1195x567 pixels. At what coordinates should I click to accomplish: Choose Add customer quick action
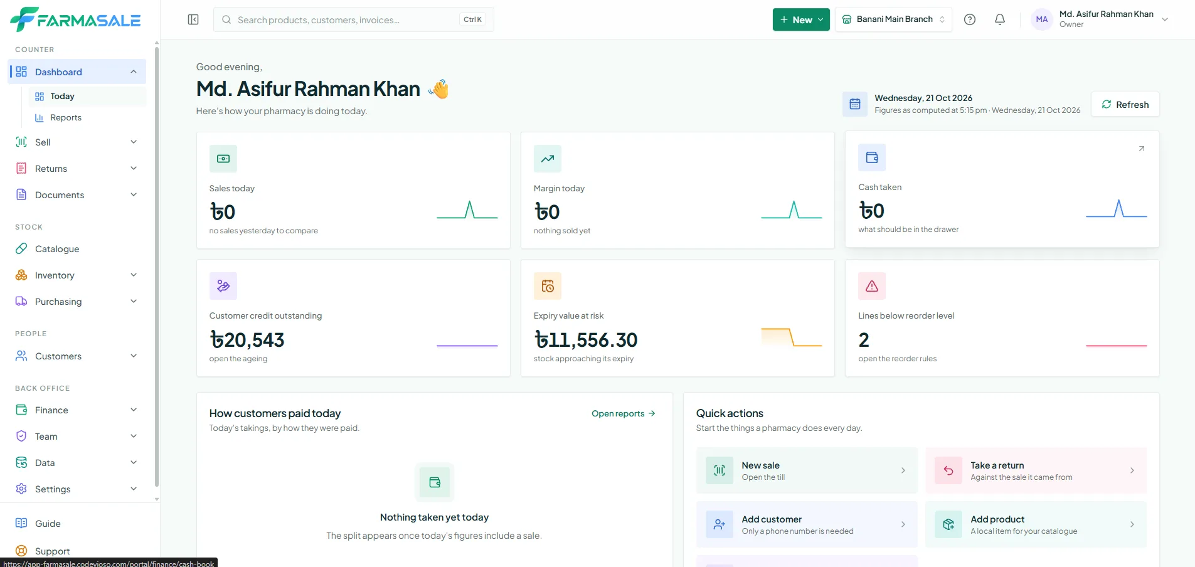(807, 524)
